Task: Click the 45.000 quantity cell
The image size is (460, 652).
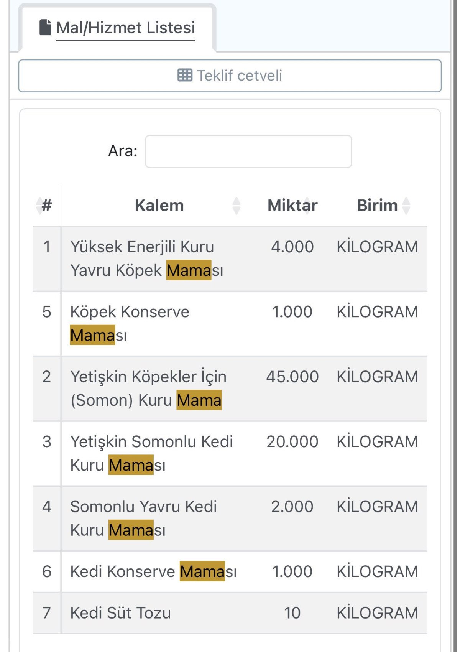Action: coord(292,377)
